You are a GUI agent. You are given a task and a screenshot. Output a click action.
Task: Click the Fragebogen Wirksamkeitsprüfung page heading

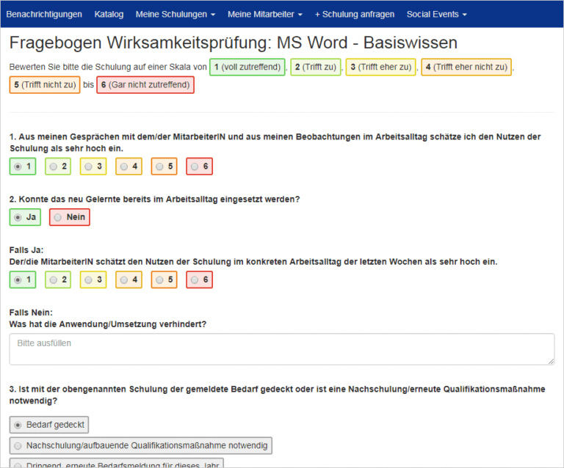click(x=234, y=43)
